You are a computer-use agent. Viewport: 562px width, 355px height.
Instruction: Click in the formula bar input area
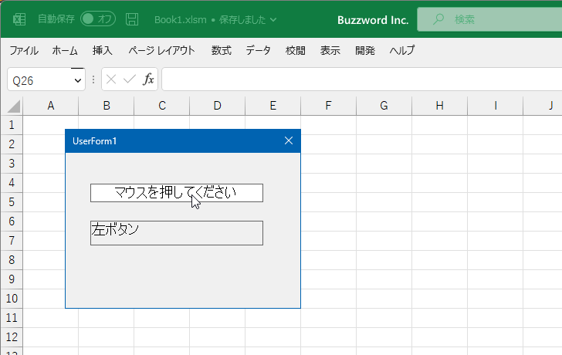(x=362, y=79)
